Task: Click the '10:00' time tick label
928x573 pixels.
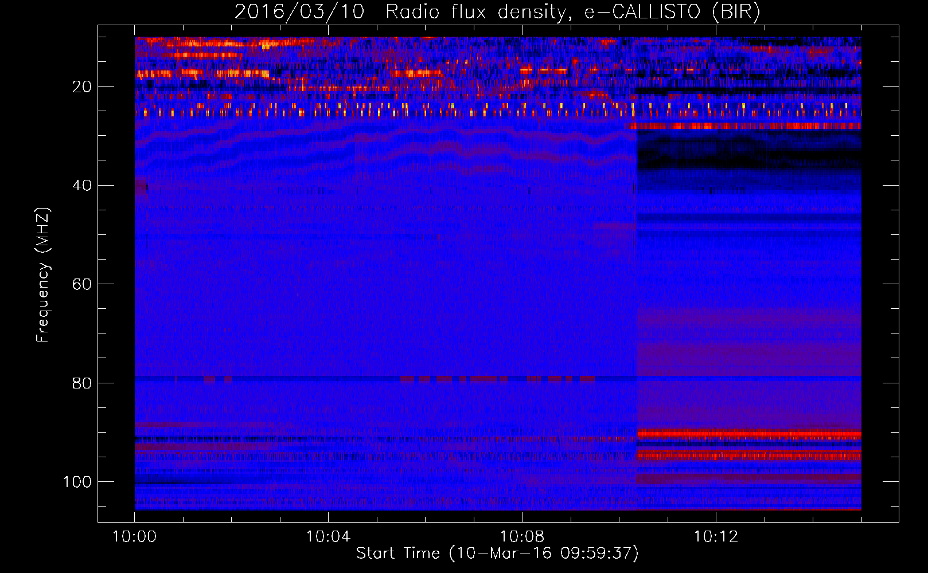Action: pos(134,537)
